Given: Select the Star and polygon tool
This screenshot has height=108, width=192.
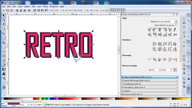Looking at the screenshot, I should [x=4, y=51].
